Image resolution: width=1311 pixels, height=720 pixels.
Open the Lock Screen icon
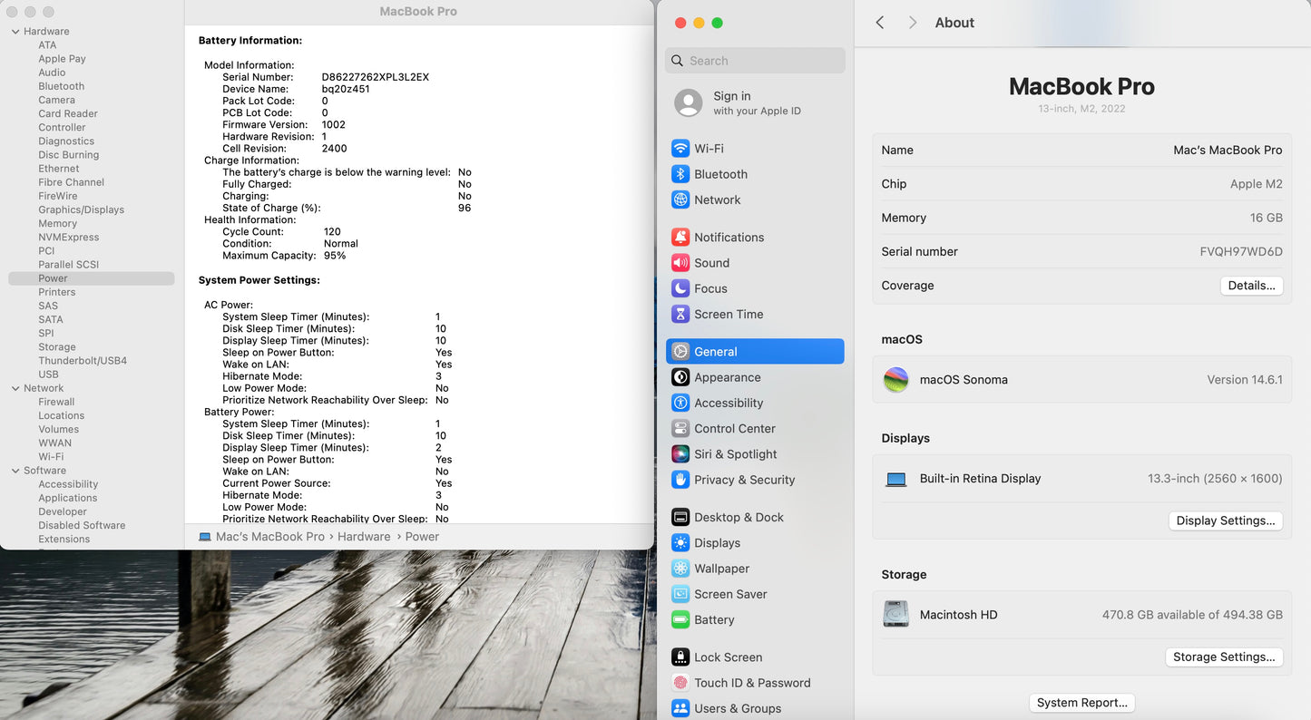(x=680, y=657)
